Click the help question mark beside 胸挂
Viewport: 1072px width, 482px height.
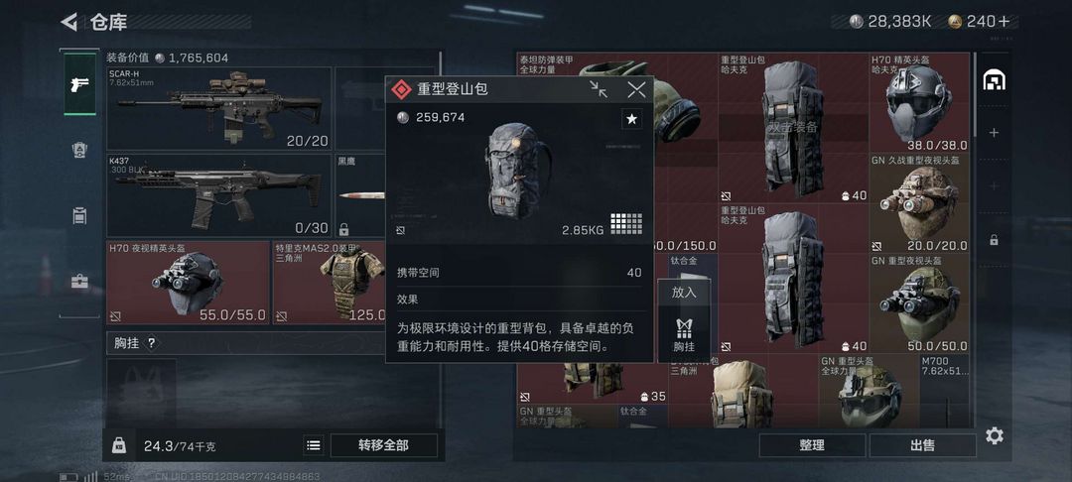[x=151, y=343]
